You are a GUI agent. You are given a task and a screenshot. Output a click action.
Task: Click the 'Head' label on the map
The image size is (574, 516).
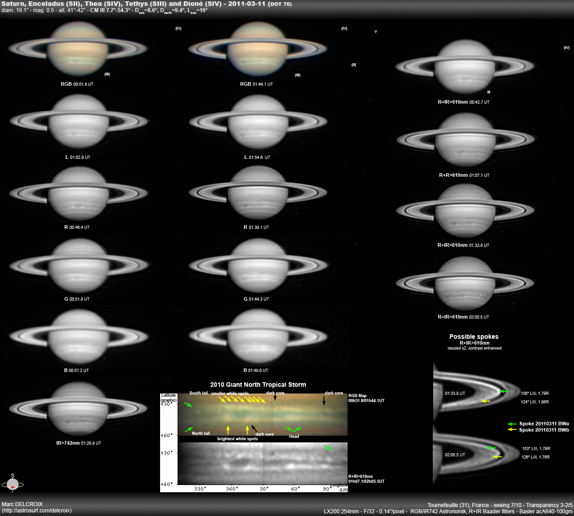tap(294, 437)
